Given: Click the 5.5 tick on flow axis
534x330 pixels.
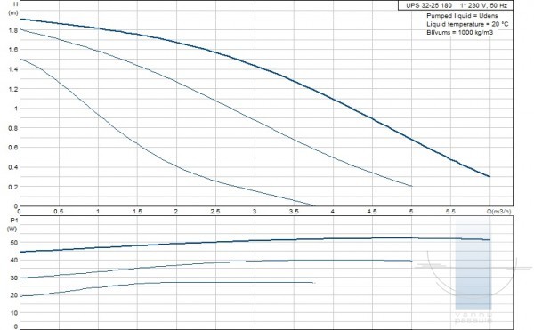Looking at the screenshot, I should (450, 212).
